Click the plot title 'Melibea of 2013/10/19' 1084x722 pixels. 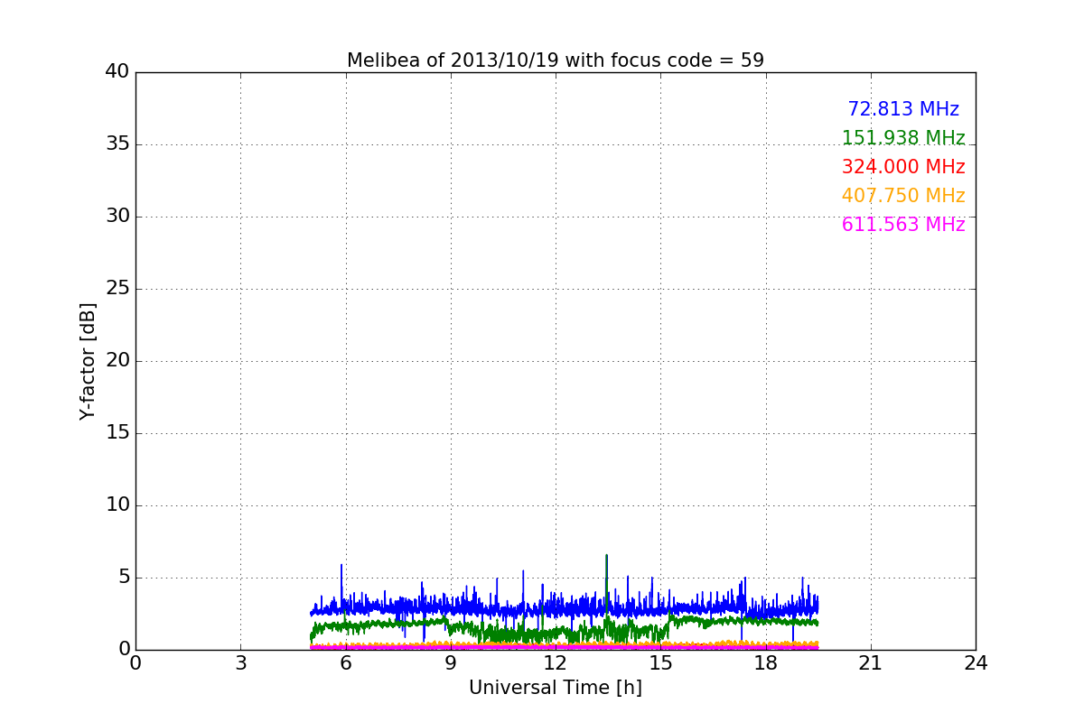coord(556,60)
